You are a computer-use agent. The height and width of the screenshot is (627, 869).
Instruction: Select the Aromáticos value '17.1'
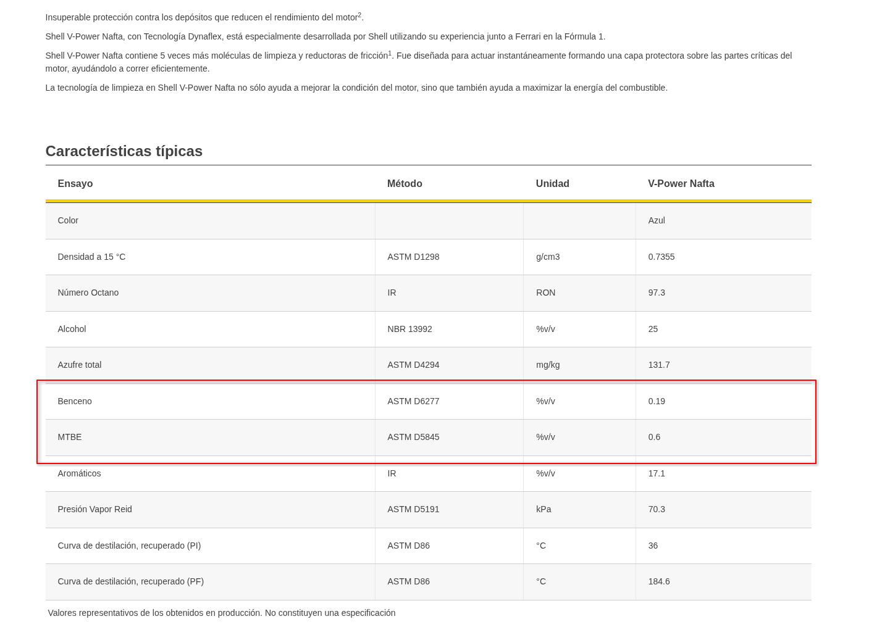tap(657, 473)
